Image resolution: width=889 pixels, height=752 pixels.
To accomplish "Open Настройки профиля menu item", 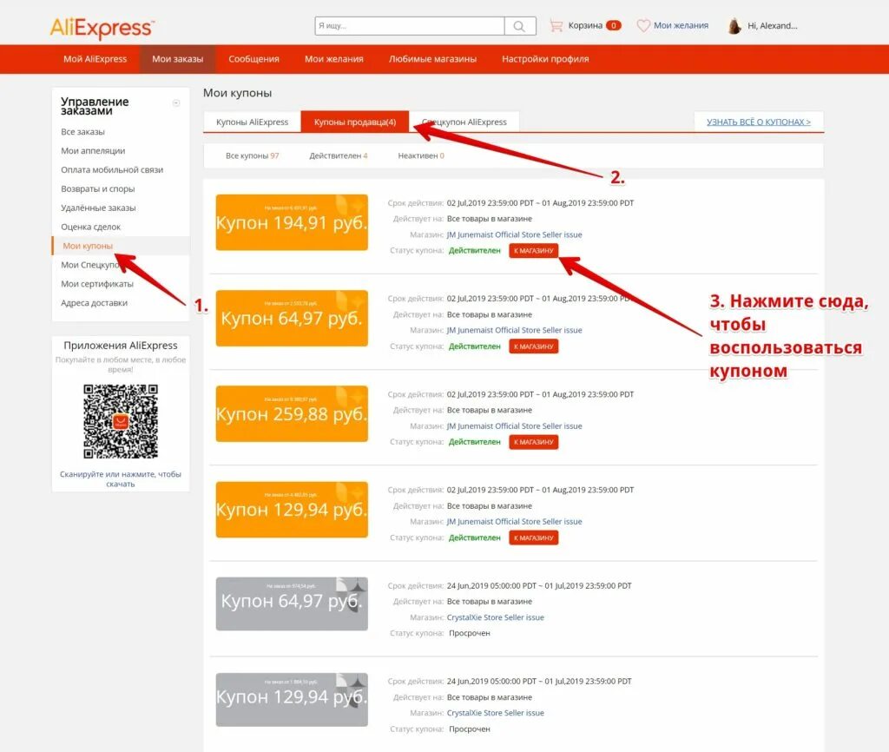I will (545, 59).
